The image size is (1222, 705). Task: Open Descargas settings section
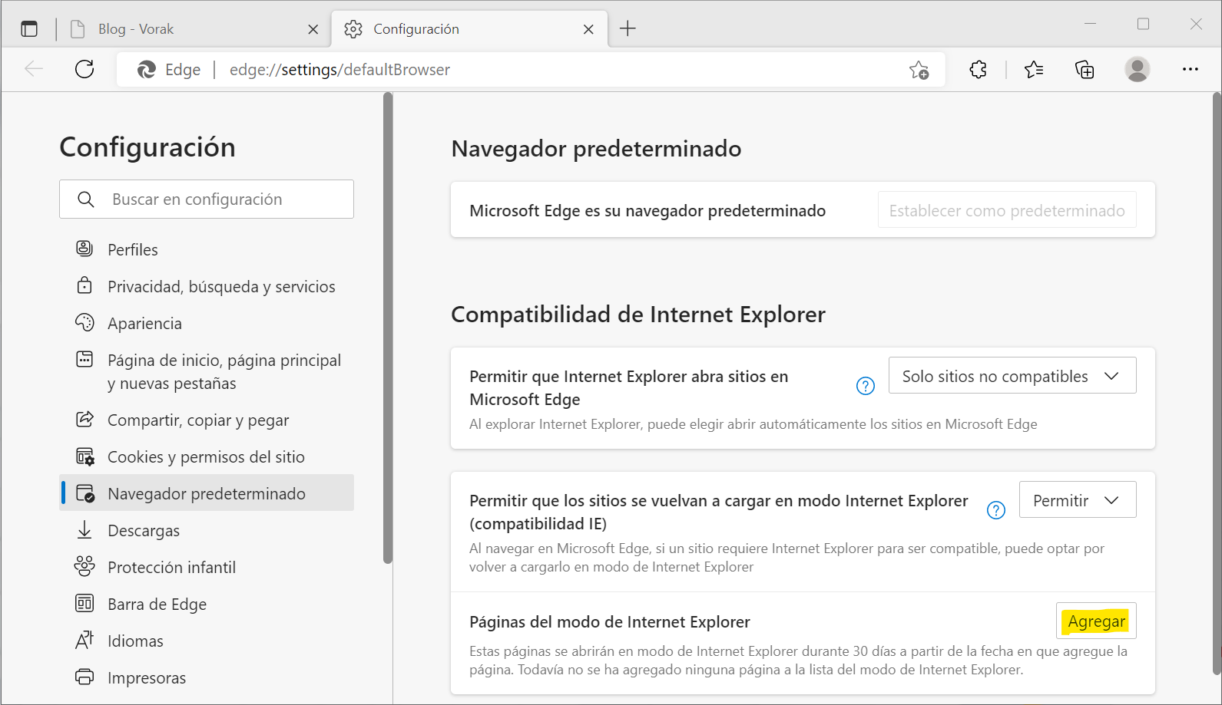[x=207, y=530]
